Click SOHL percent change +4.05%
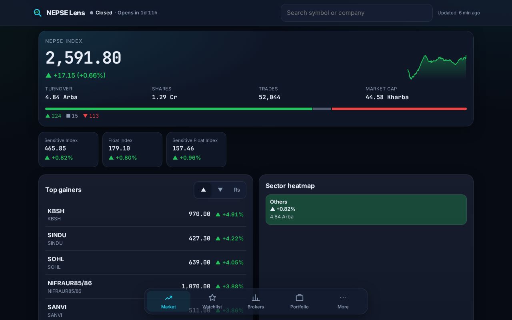This screenshot has height=320, width=512. pos(230,262)
